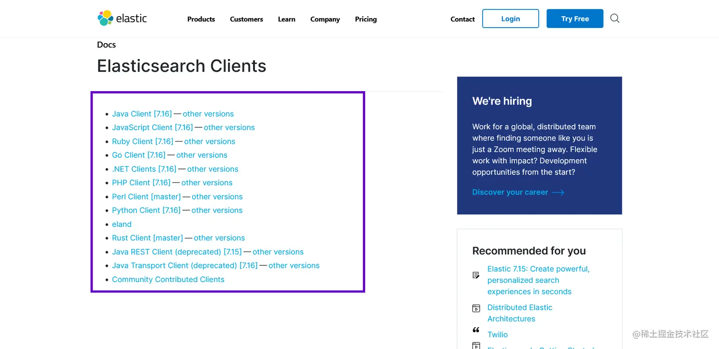Open Perl Client [master] documentation

[x=146, y=197]
